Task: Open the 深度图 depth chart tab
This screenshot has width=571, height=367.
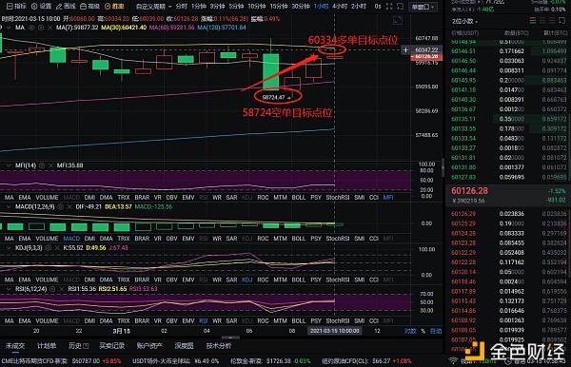Action: pyautogui.click(x=184, y=346)
